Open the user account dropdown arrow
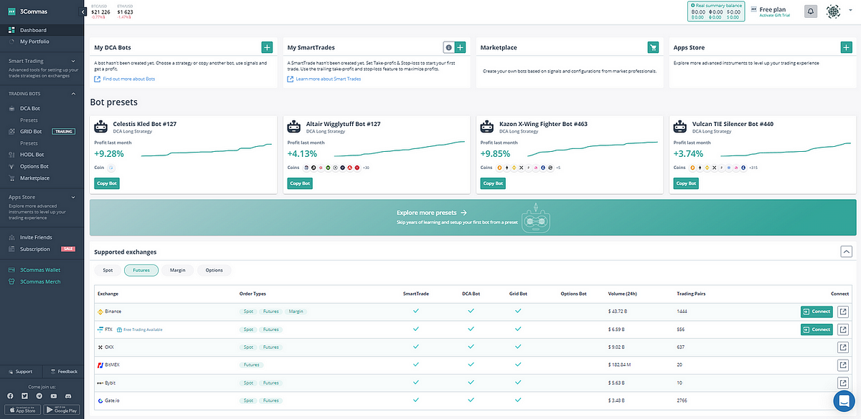Screen dimensions: 861x419 tap(850, 11)
